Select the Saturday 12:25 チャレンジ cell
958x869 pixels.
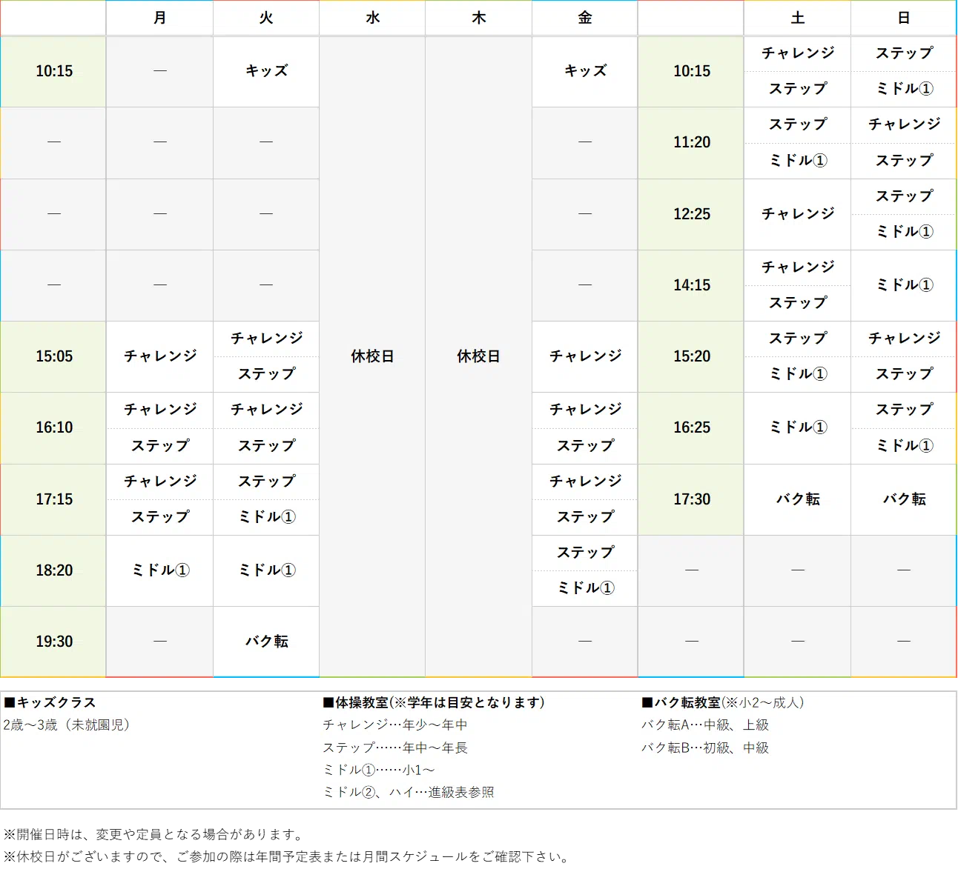click(797, 214)
